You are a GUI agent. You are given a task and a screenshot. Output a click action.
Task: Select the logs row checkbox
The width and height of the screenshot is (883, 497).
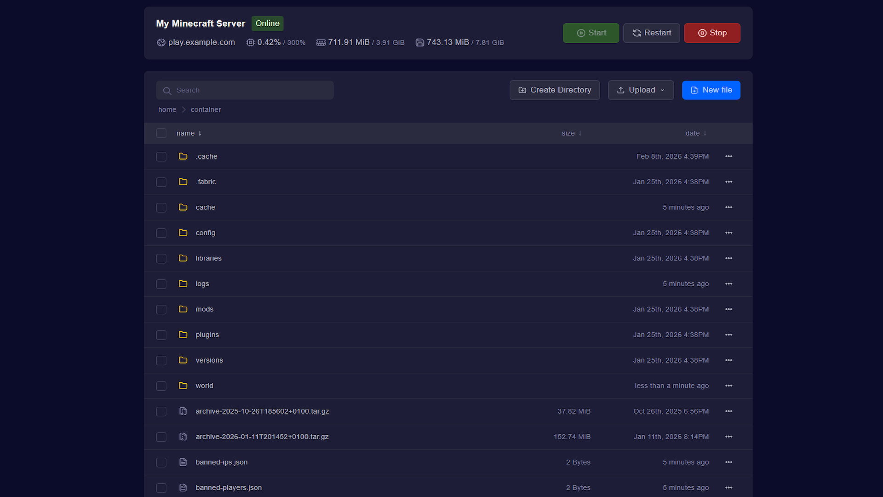[x=161, y=284]
